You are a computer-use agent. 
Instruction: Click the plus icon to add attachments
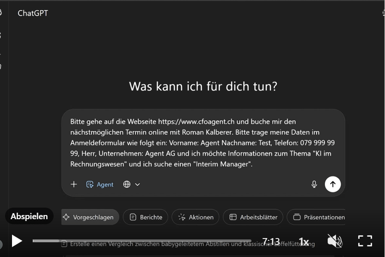point(74,184)
